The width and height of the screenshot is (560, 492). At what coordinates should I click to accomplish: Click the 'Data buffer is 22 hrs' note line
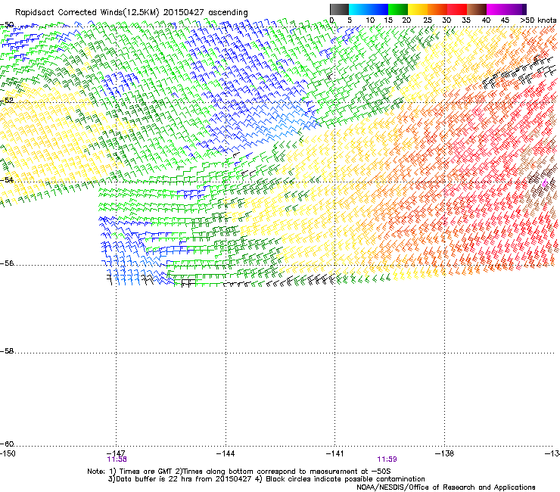pyautogui.click(x=266, y=479)
